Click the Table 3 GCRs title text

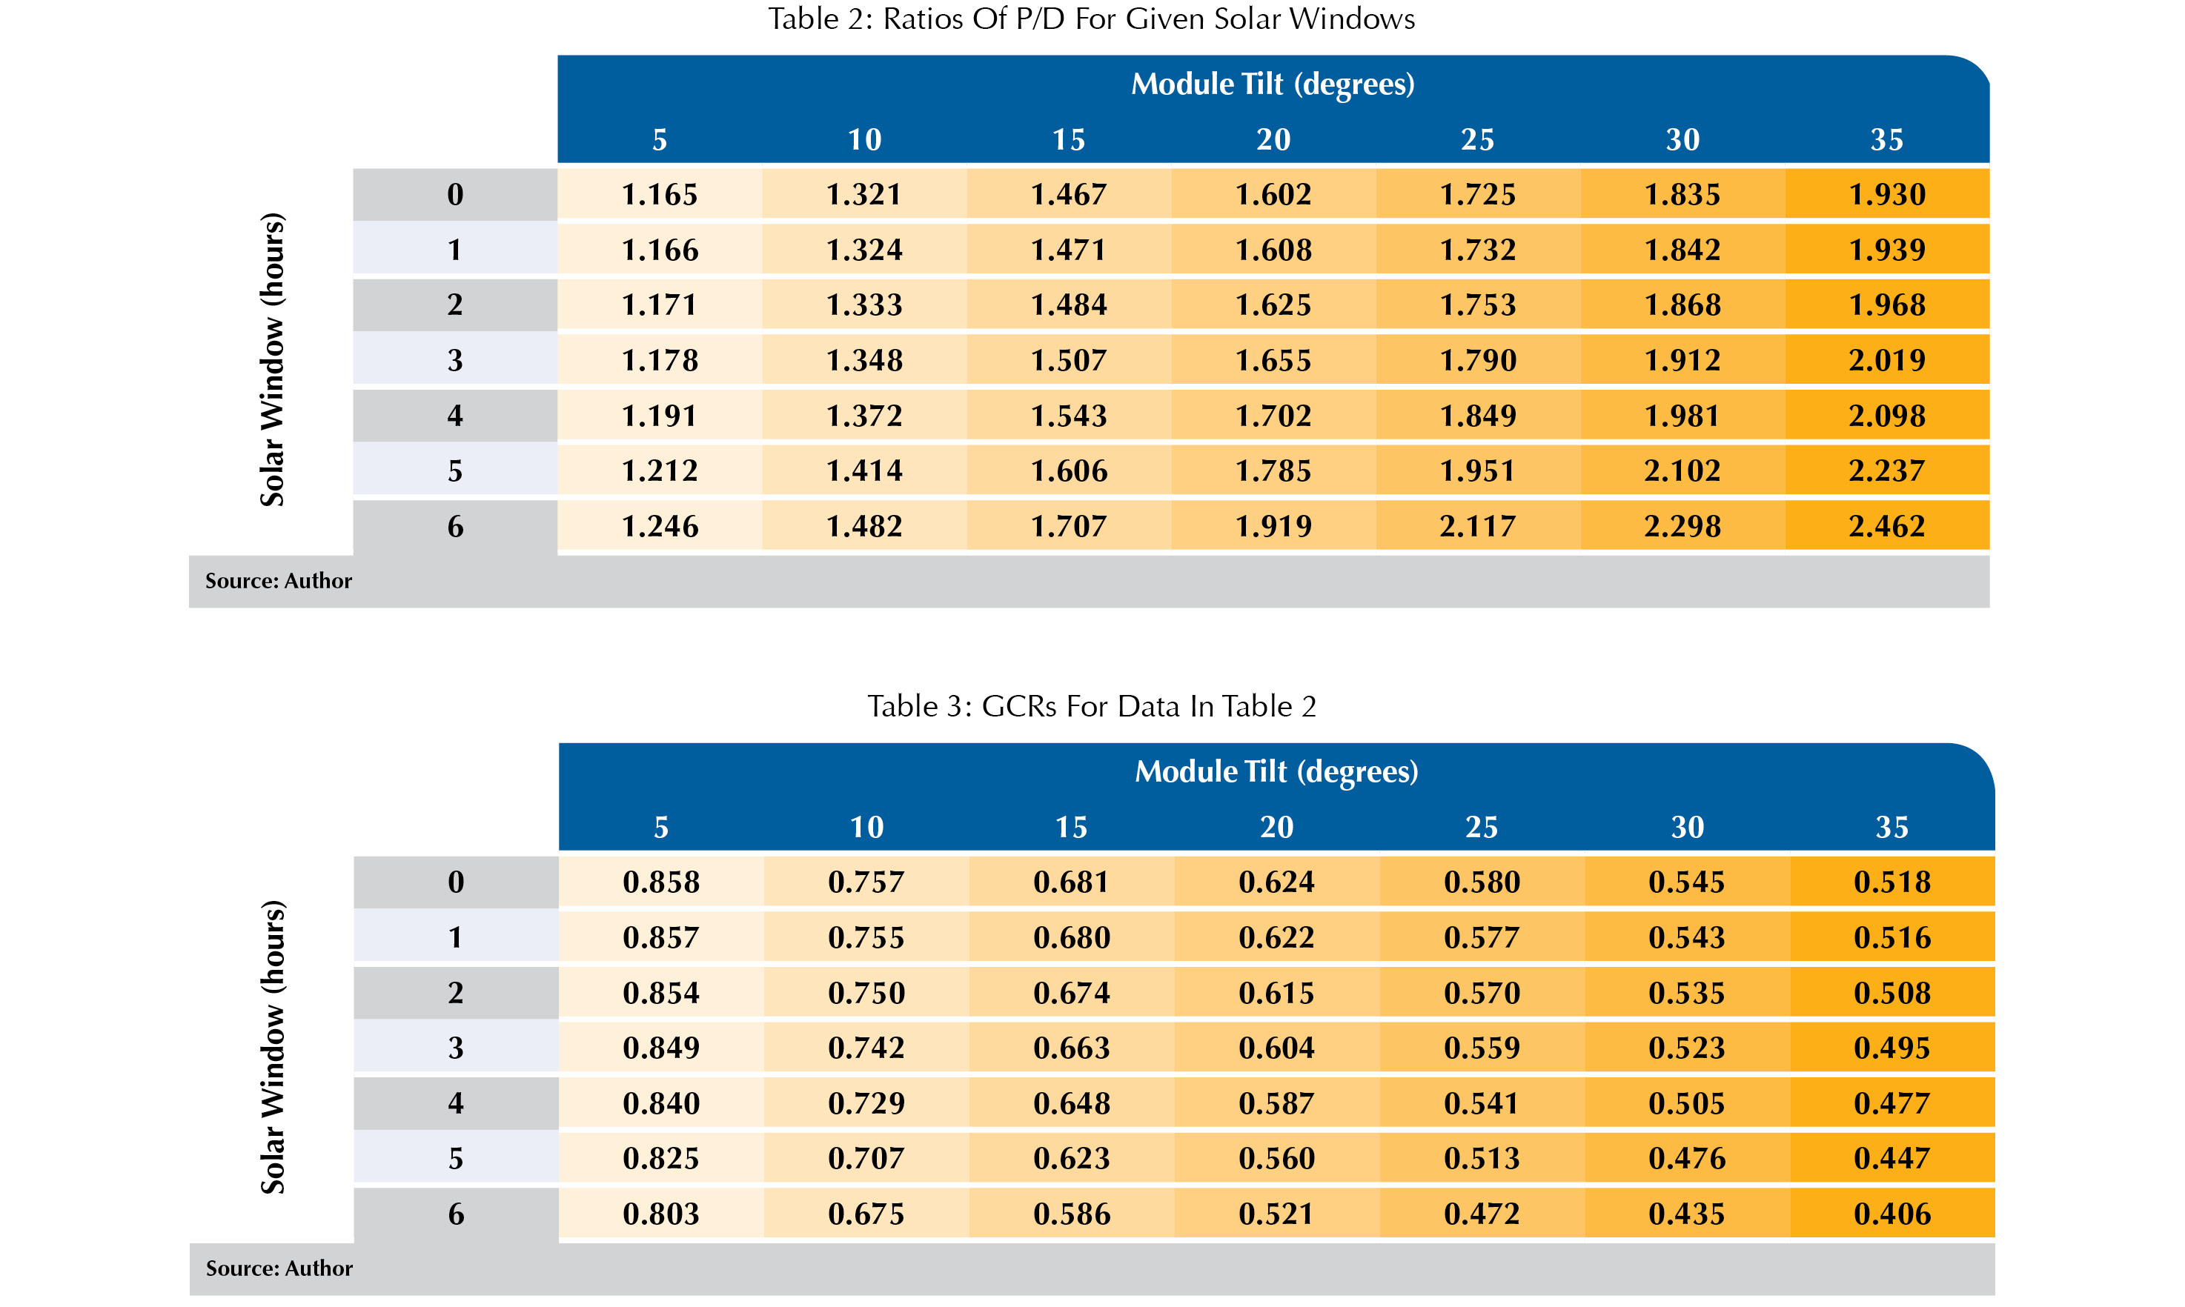click(1091, 706)
